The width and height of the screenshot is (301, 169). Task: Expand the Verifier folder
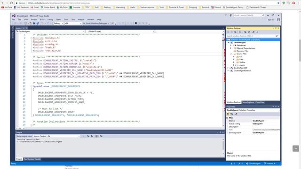coord(234,62)
